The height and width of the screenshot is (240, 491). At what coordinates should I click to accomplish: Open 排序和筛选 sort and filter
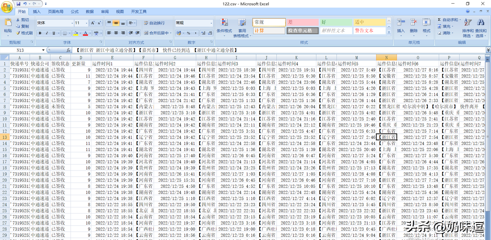point(468,28)
